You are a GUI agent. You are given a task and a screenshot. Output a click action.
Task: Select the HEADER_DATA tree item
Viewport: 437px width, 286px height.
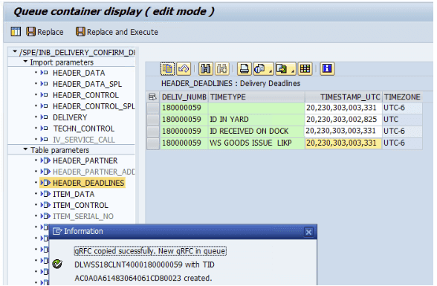[x=79, y=73]
